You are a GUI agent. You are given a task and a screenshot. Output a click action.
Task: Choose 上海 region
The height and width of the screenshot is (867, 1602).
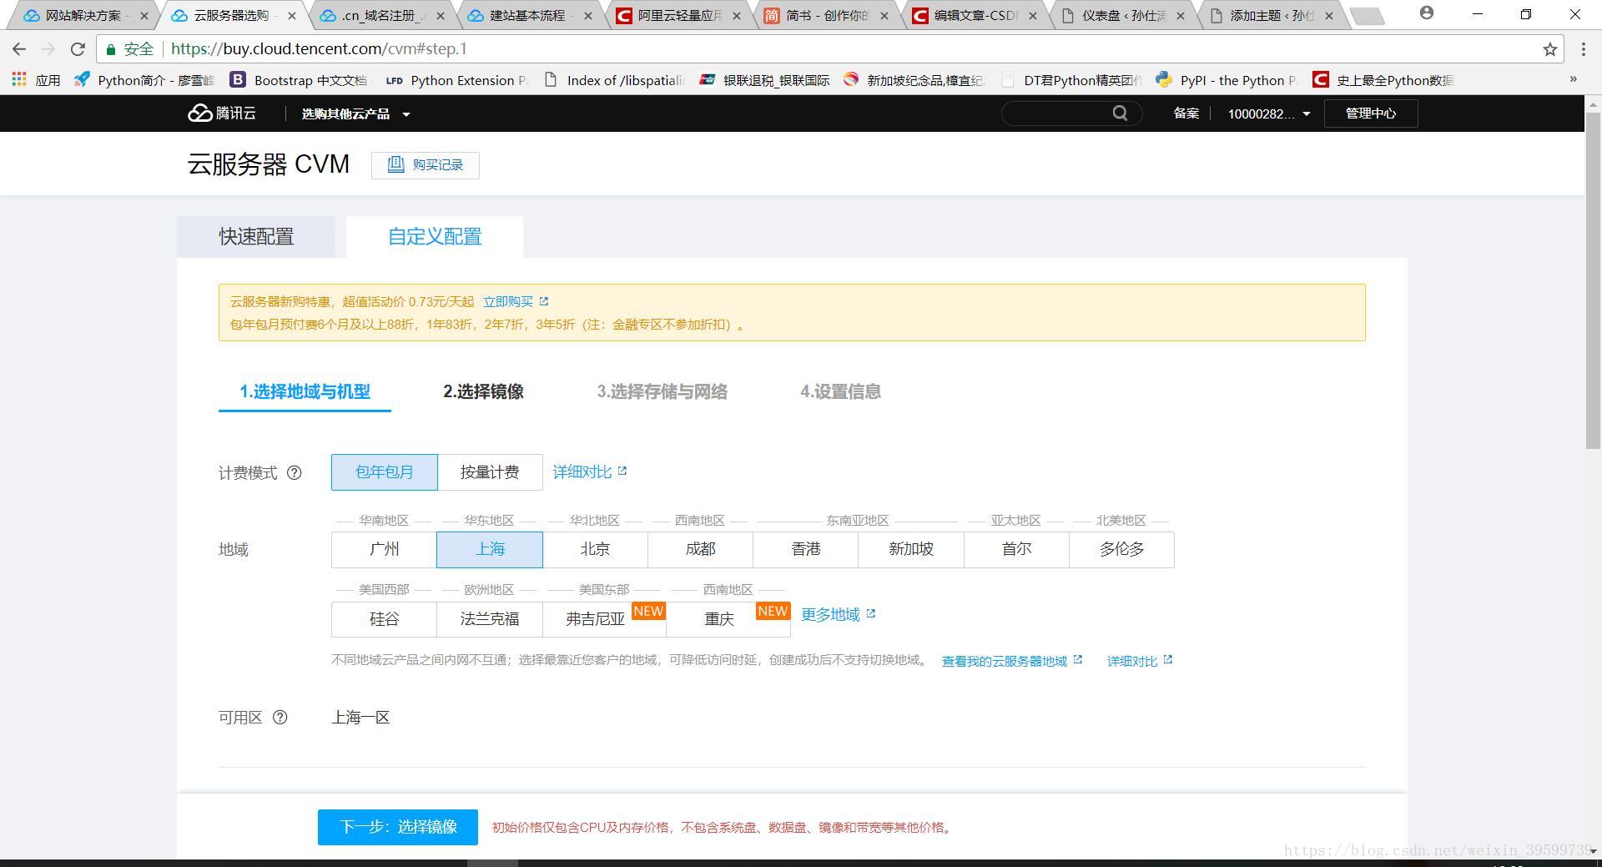(490, 549)
